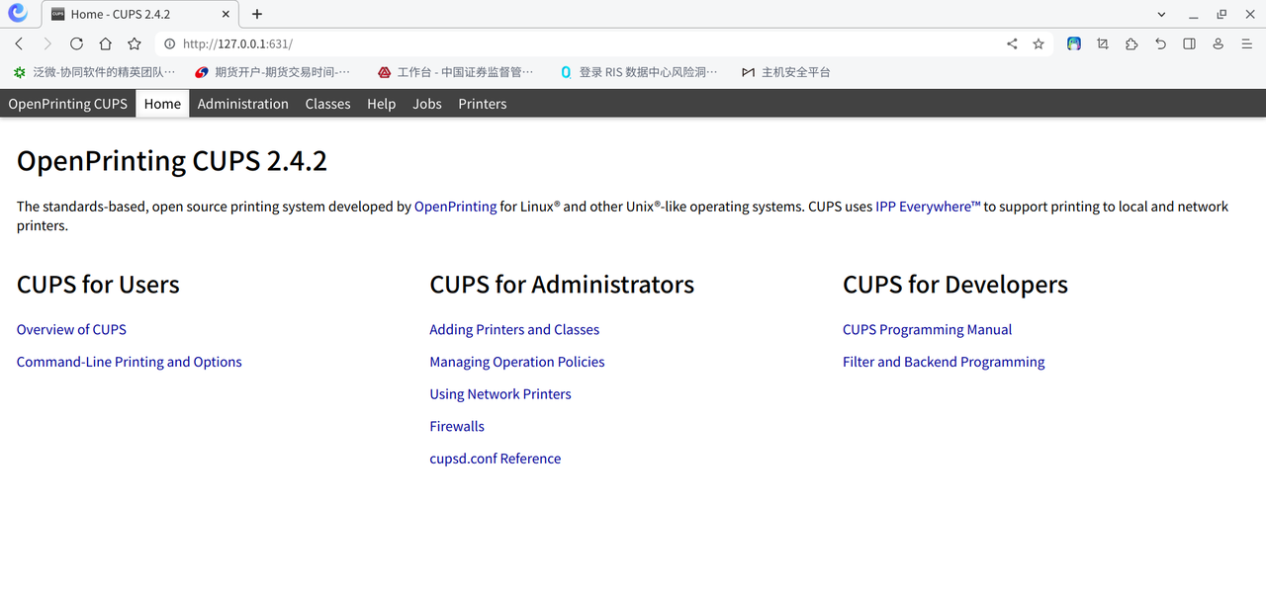1266x589 pixels.
Task: Open a new tab with the plus button
Action: [x=257, y=14]
